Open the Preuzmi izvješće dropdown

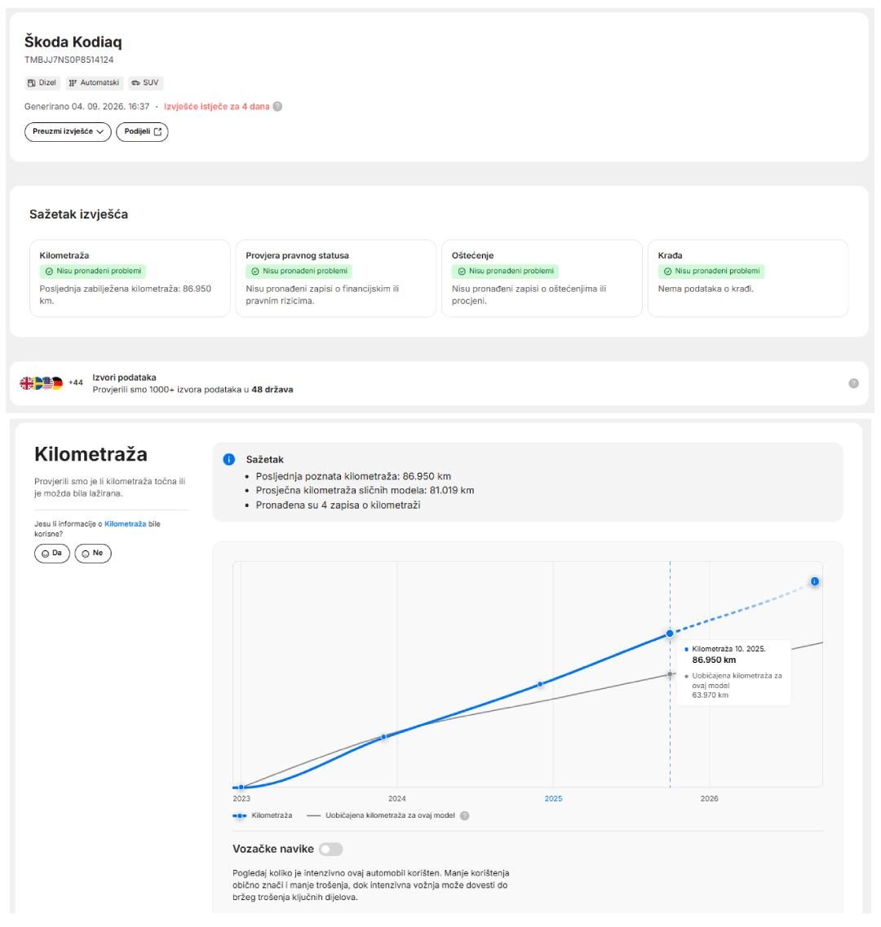pos(68,132)
